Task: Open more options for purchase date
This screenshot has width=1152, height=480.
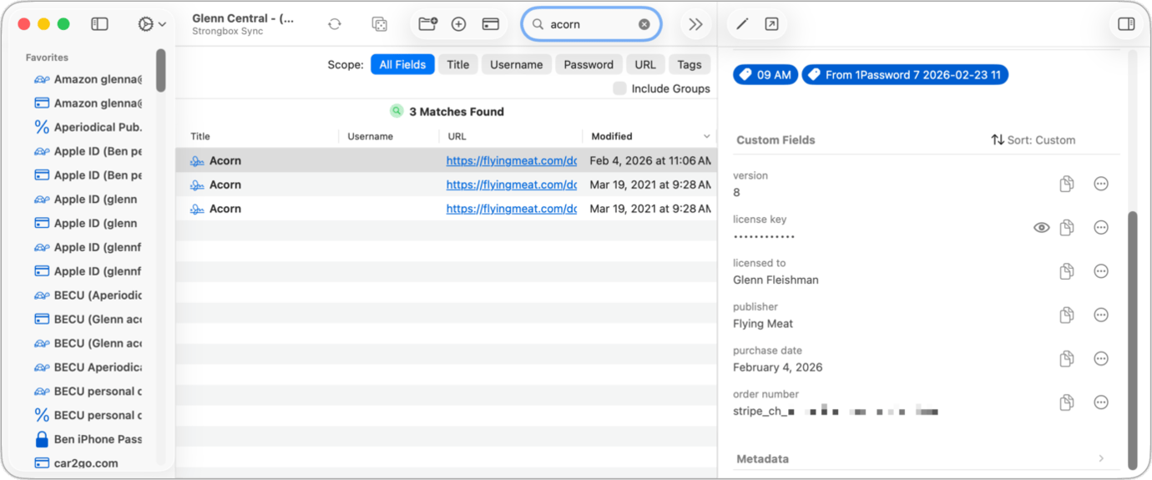Action: point(1101,358)
